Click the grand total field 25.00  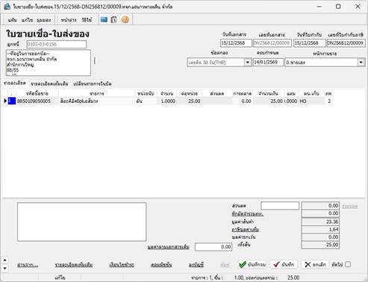click(x=320, y=245)
